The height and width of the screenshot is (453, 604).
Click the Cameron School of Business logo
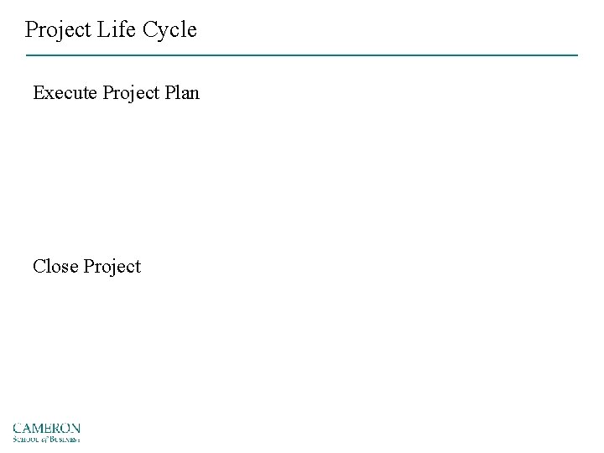[47, 433]
